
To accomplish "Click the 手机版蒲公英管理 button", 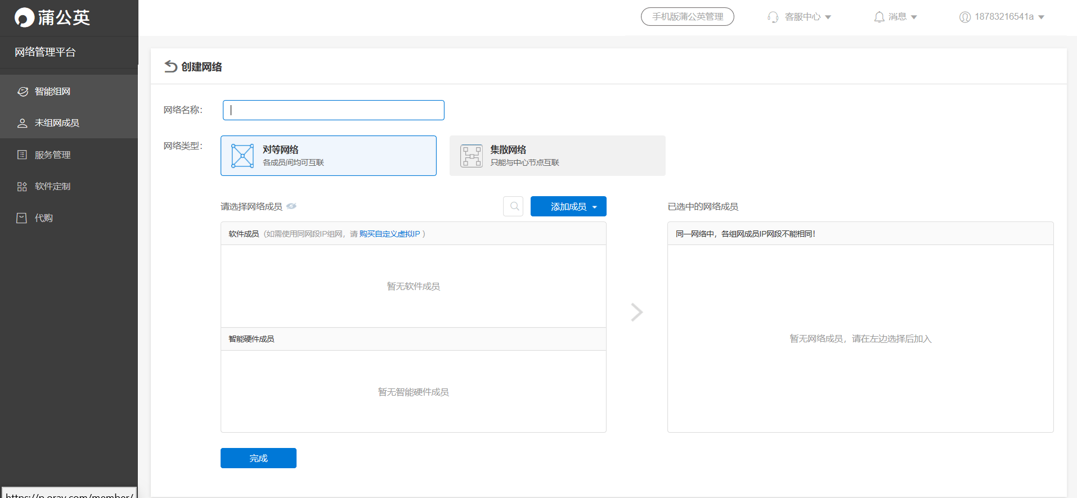I will [x=688, y=17].
